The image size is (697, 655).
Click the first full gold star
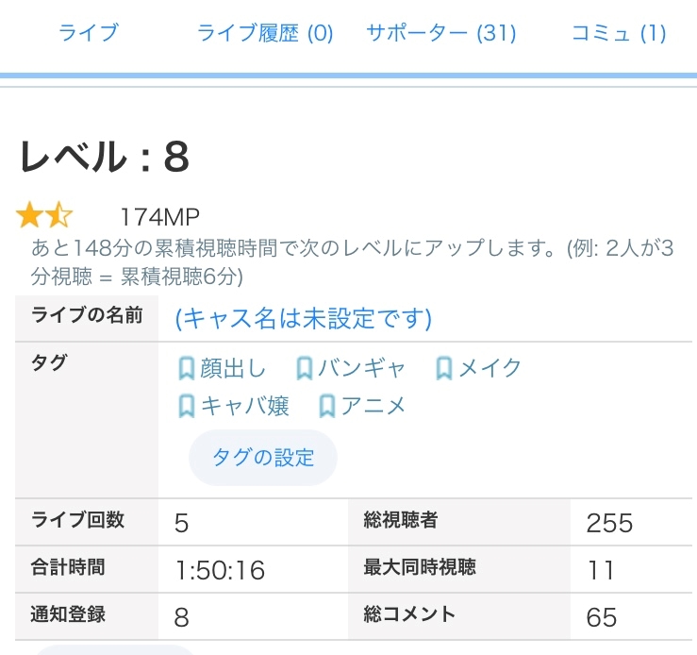[29, 215]
